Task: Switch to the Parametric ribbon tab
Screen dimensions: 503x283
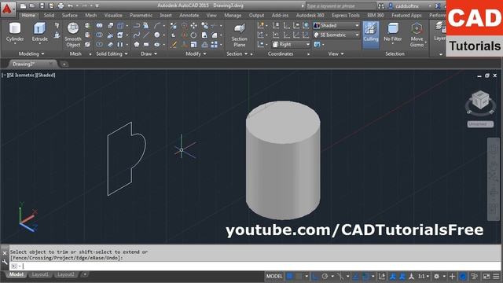Action: 141,15
